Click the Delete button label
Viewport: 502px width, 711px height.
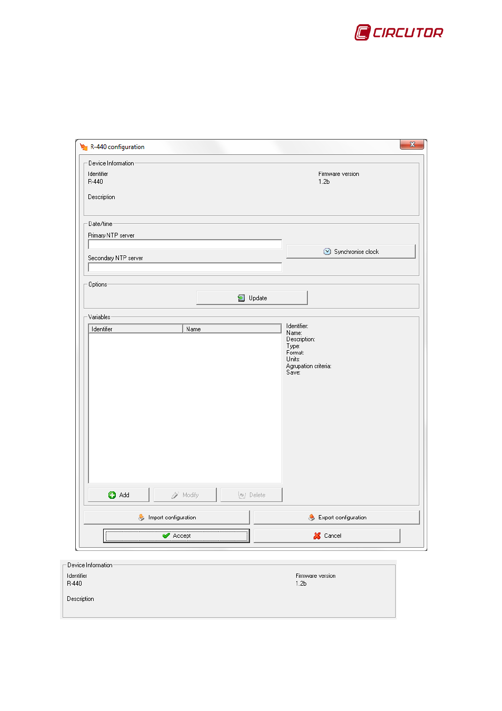[x=257, y=495]
